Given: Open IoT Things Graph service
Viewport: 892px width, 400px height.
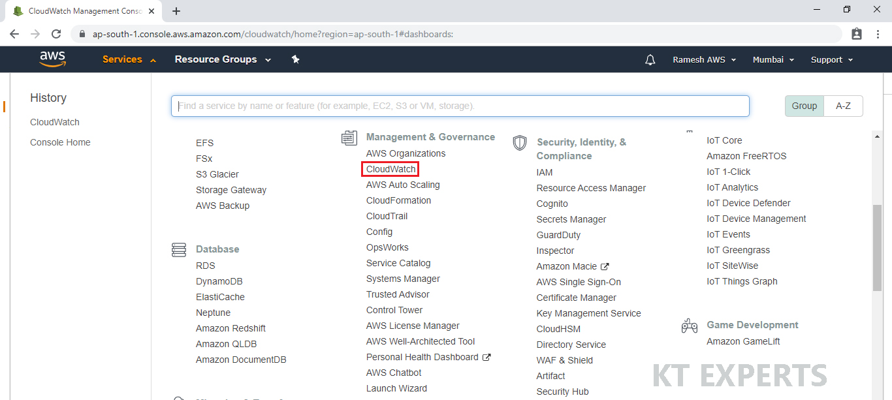Looking at the screenshot, I should (x=742, y=281).
